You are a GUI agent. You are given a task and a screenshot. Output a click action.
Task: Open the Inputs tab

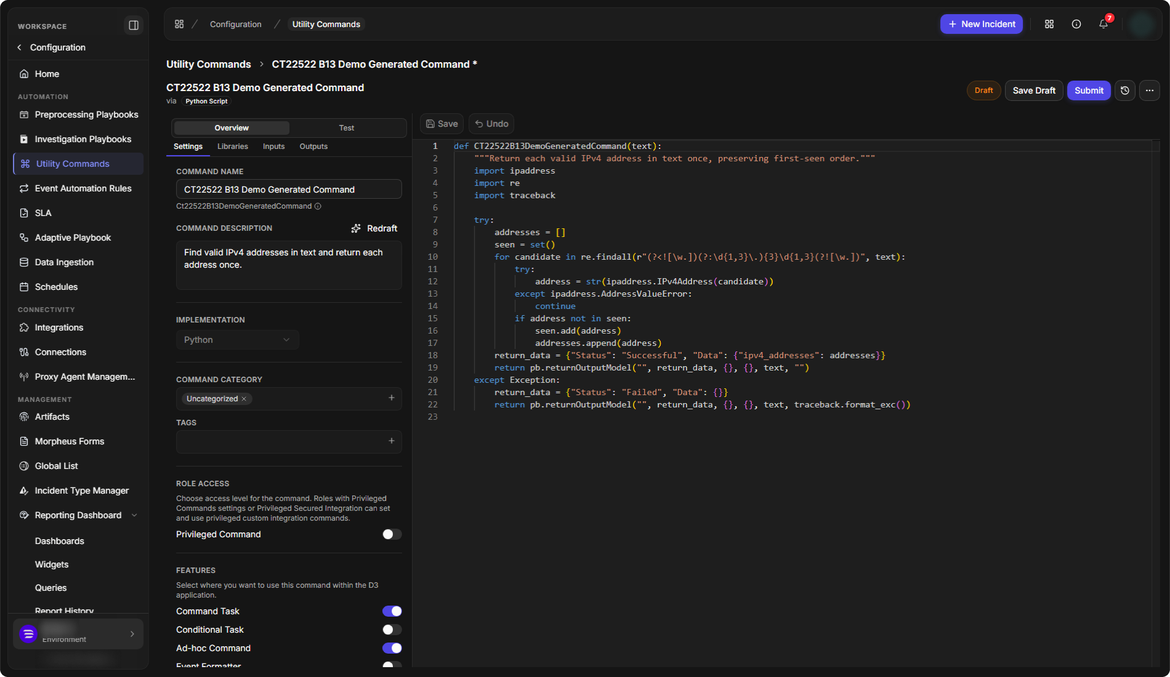[x=273, y=146]
